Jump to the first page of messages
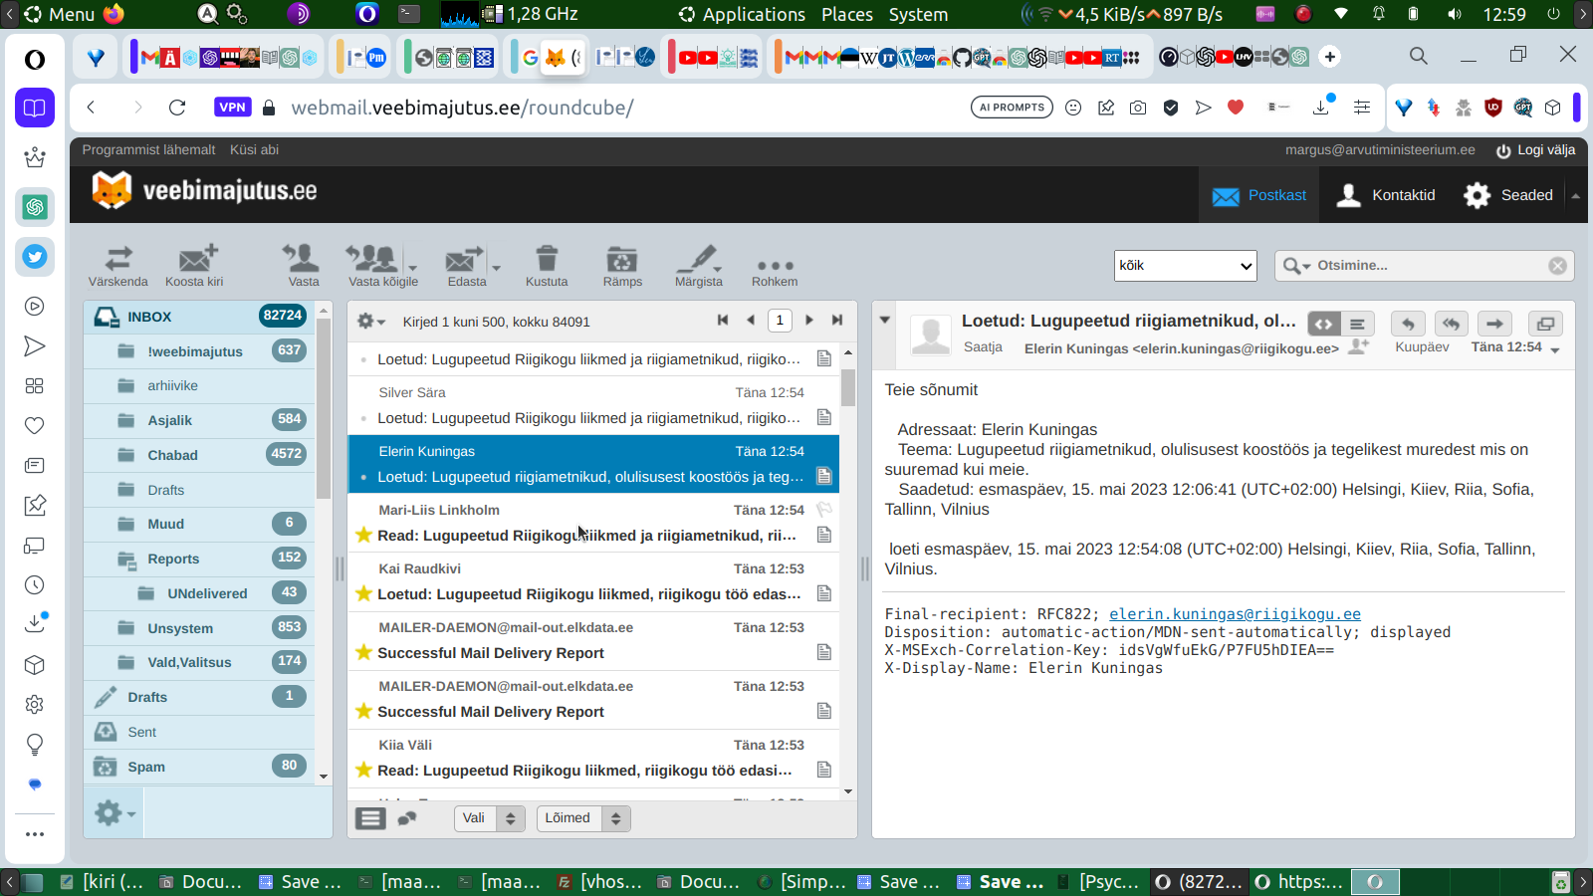 click(x=723, y=321)
